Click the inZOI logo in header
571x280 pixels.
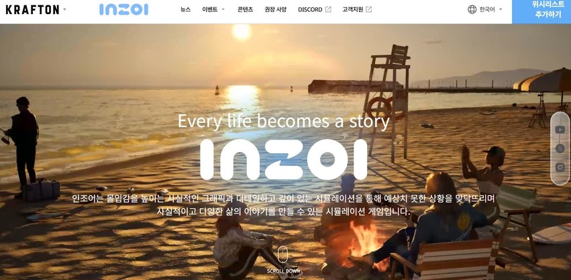point(124,9)
